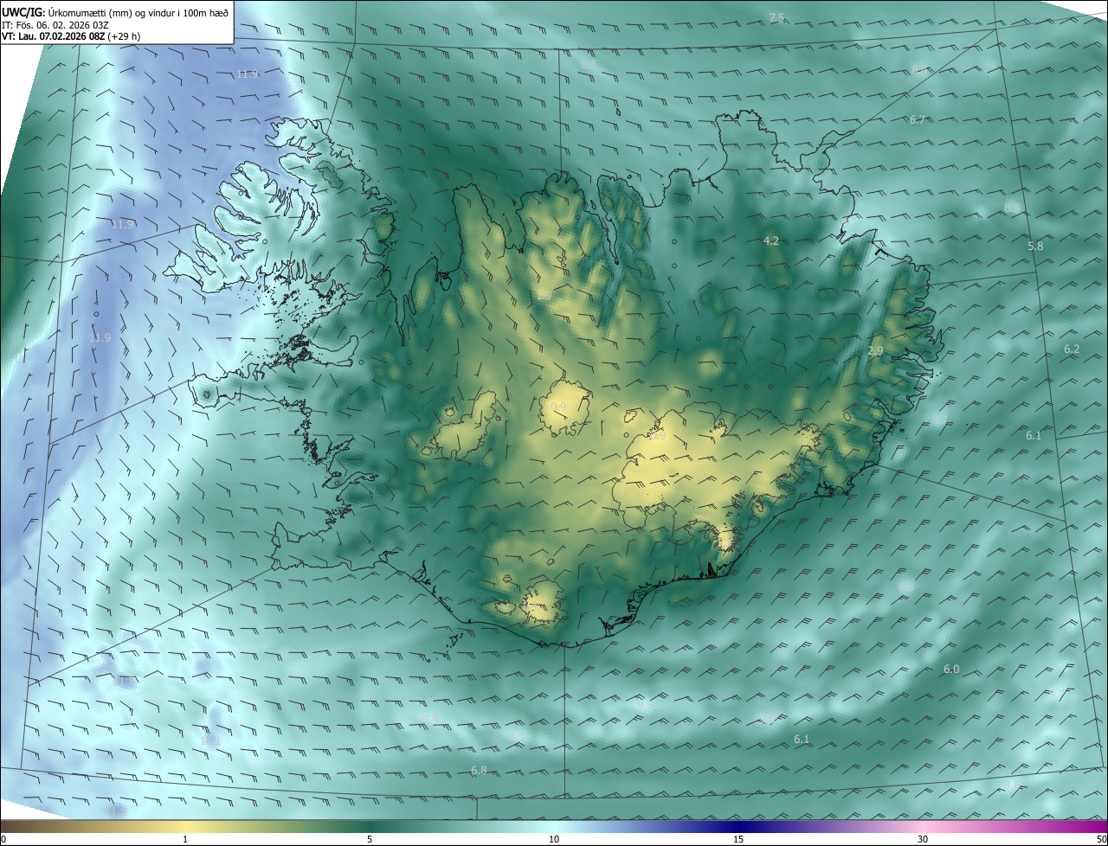
Task: Select the 6.2 value label at the east edge
Action: (x=1072, y=349)
